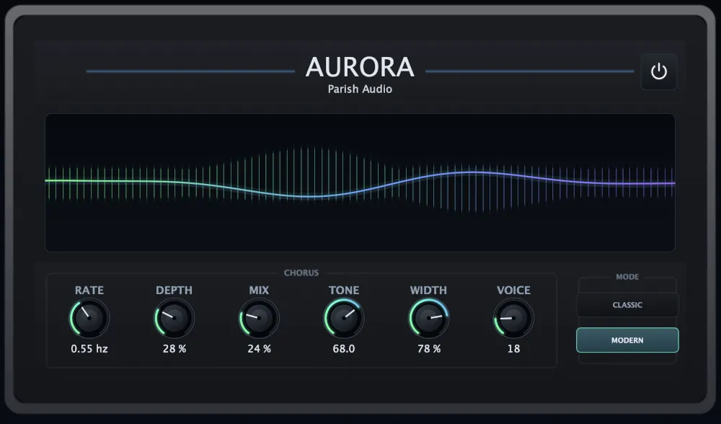Click the DEPTH label
Screen dimensions: 721x424
click(174, 290)
